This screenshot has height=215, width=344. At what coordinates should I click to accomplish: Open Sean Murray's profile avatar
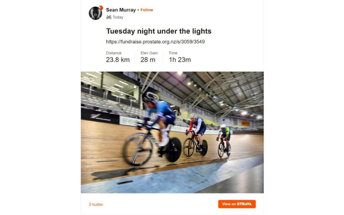(x=96, y=13)
